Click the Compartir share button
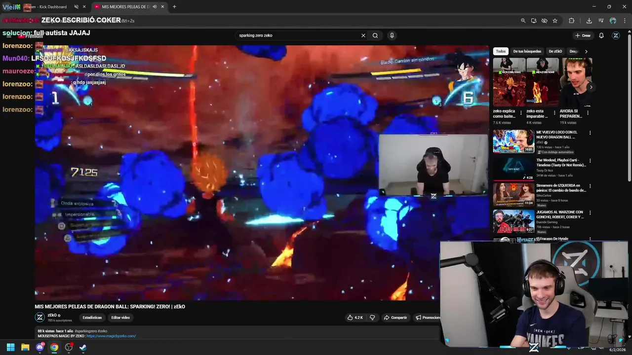The image size is (632, 355). click(395, 318)
